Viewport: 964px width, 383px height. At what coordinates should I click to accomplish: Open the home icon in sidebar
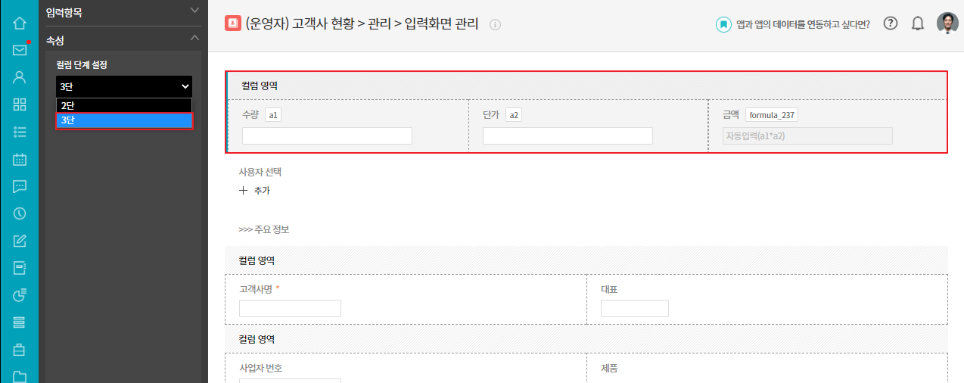pyautogui.click(x=20, y=23)
